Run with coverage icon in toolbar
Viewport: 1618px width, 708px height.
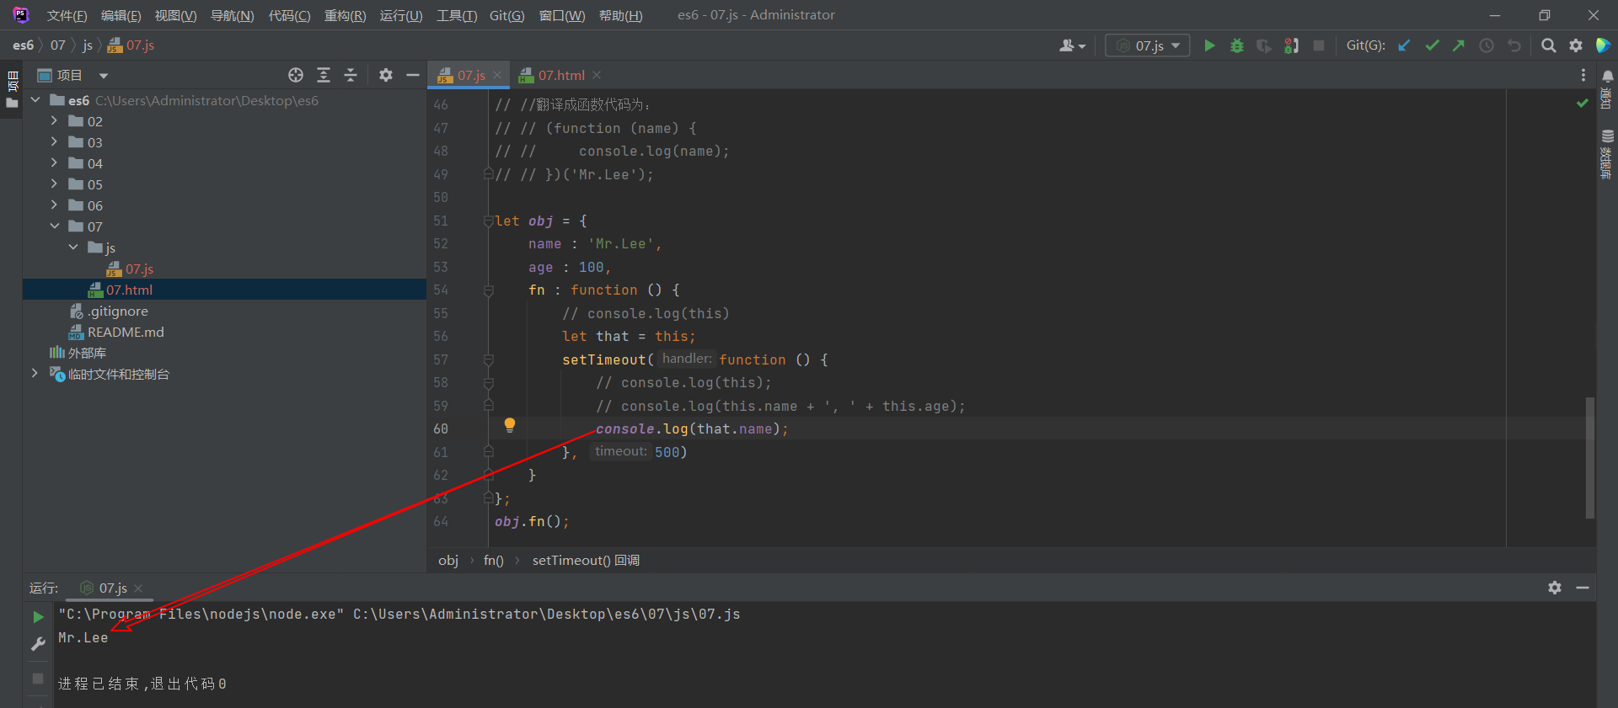(x=1264, y=45)
